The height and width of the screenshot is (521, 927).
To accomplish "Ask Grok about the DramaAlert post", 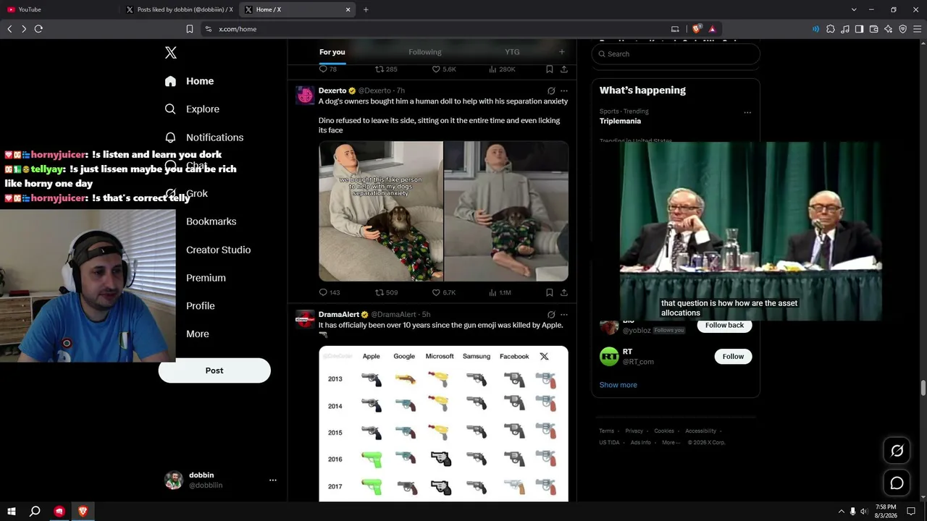I will tap(551, 315).
